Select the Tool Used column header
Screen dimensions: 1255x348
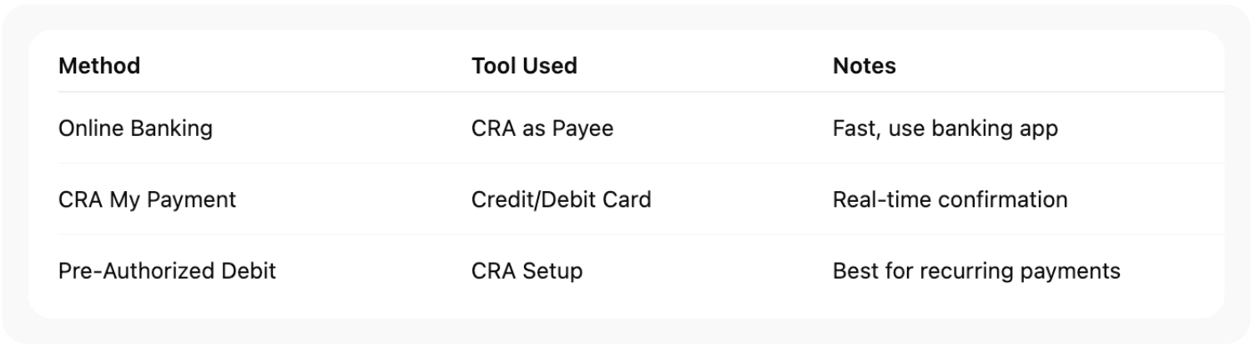point(524,66)
